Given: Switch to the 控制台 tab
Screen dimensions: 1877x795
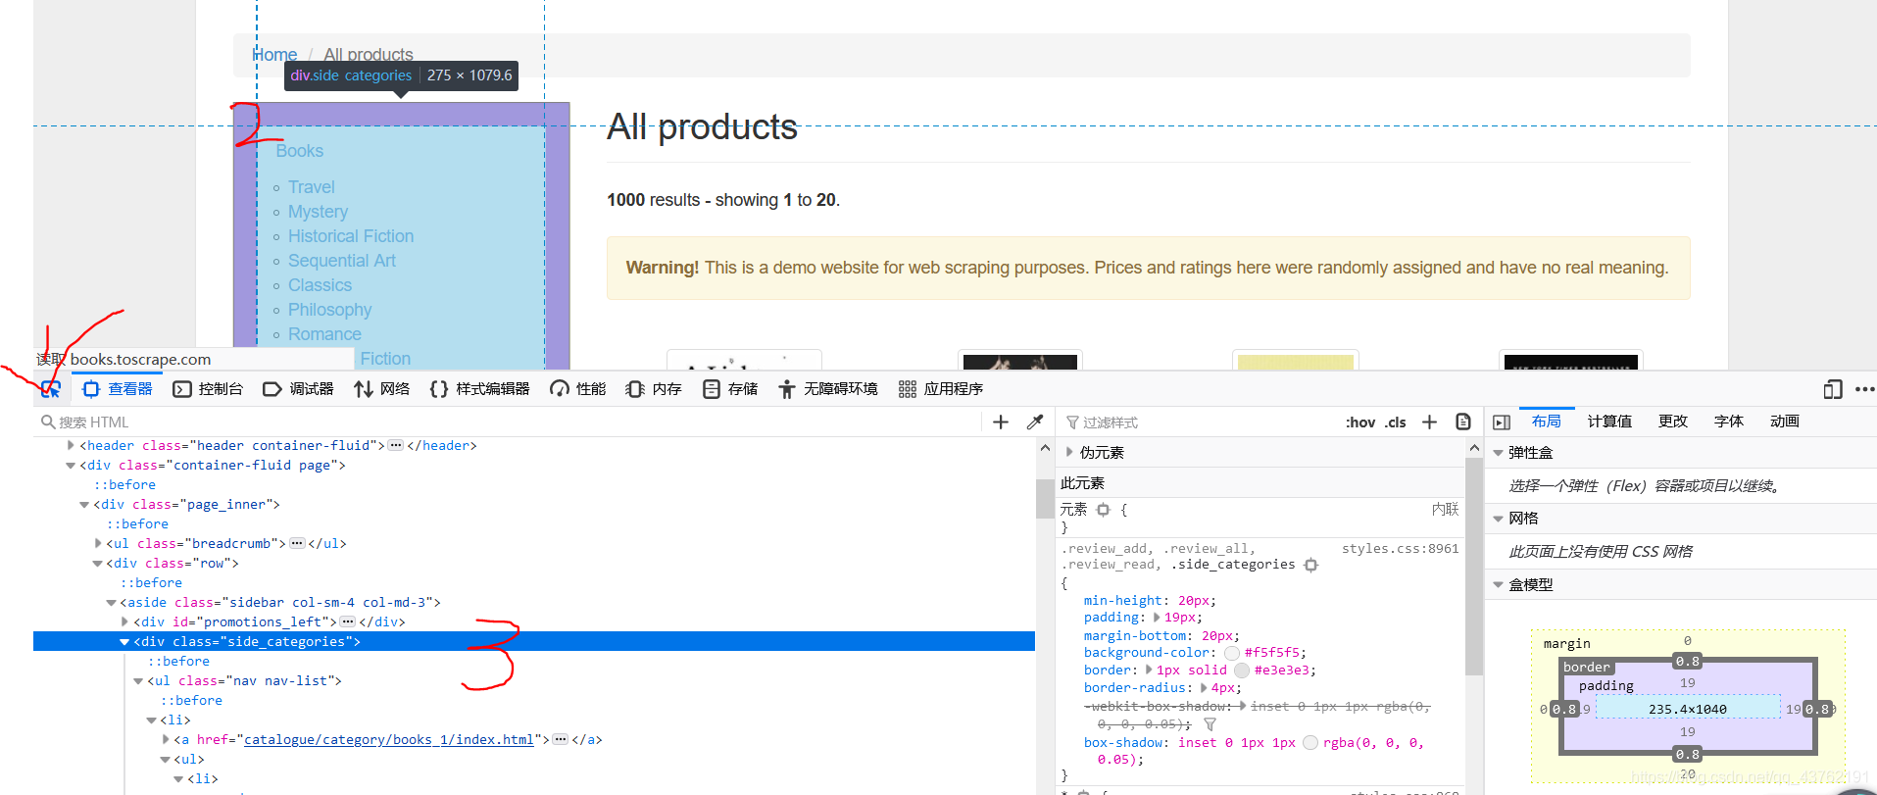Looking at the screenshot, I should [x=208, y=389].
